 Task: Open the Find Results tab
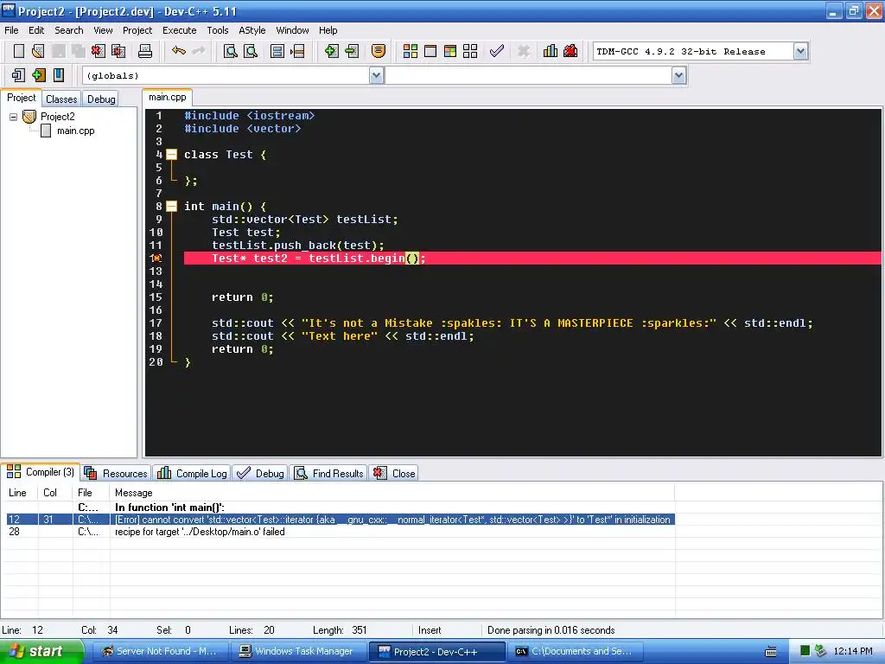[x=329, y=473]
